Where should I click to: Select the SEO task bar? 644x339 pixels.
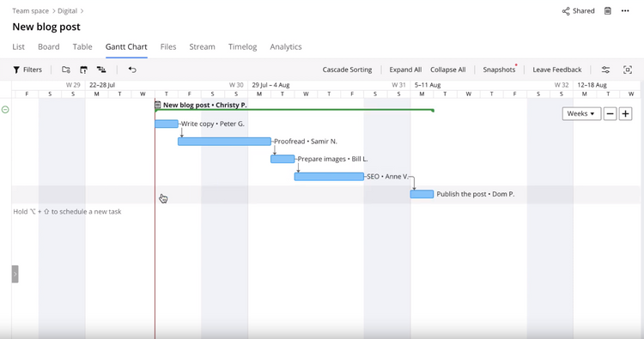click(x=329, y=177)
